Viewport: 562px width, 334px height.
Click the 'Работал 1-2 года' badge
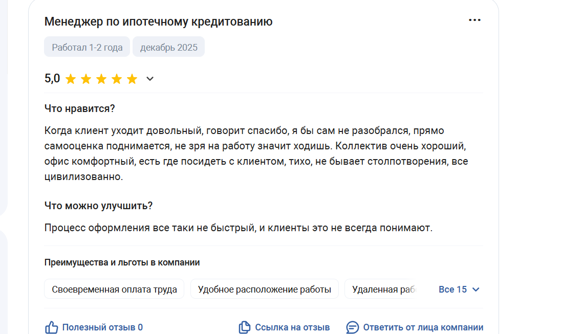click(87, 48)
